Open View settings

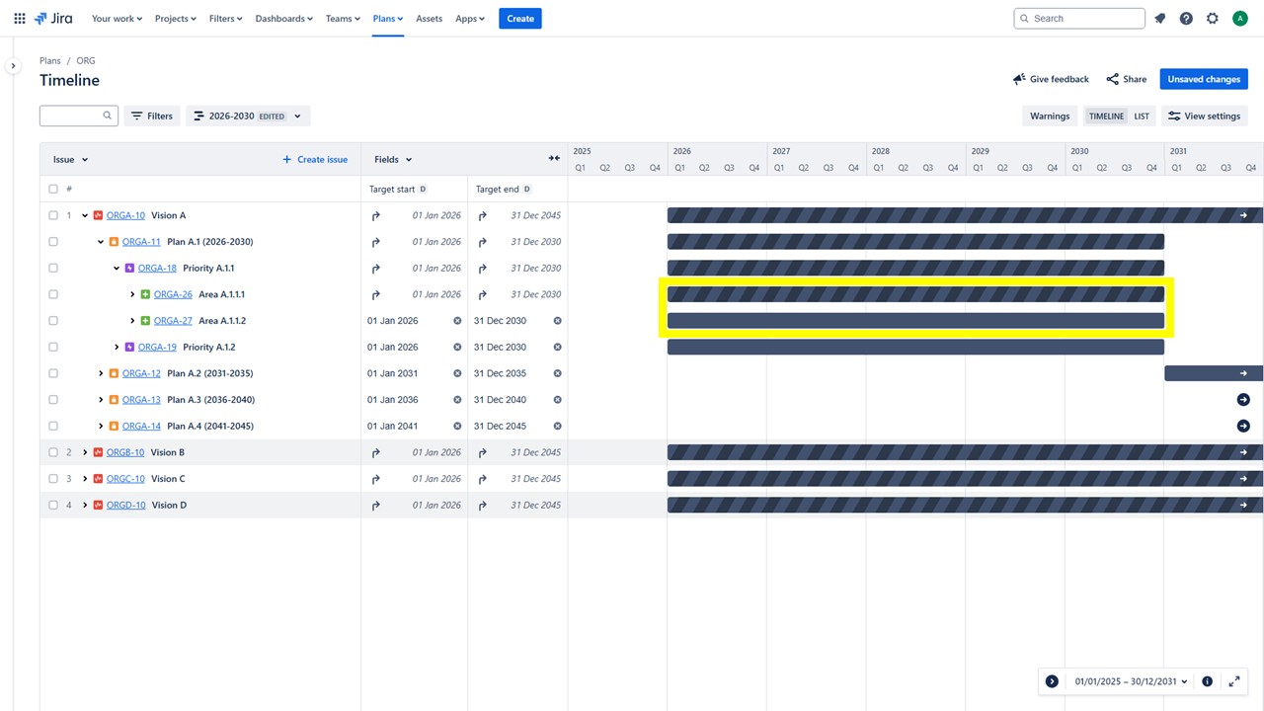click(1204, 116)
